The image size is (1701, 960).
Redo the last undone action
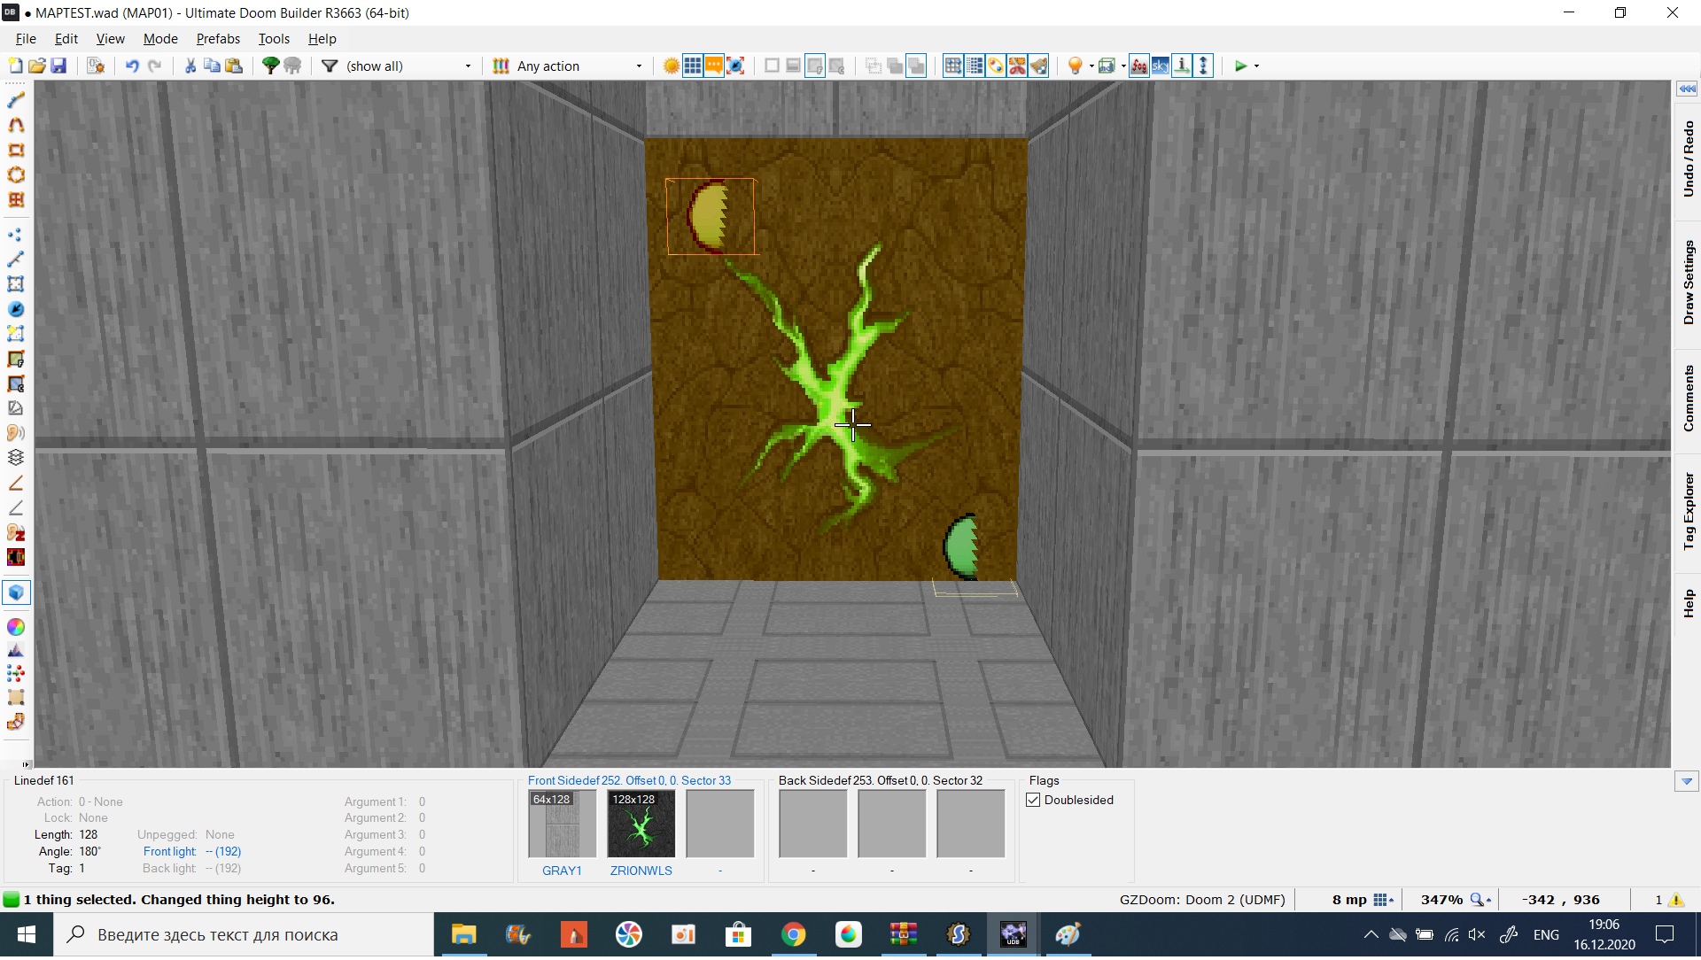point(154,66)
